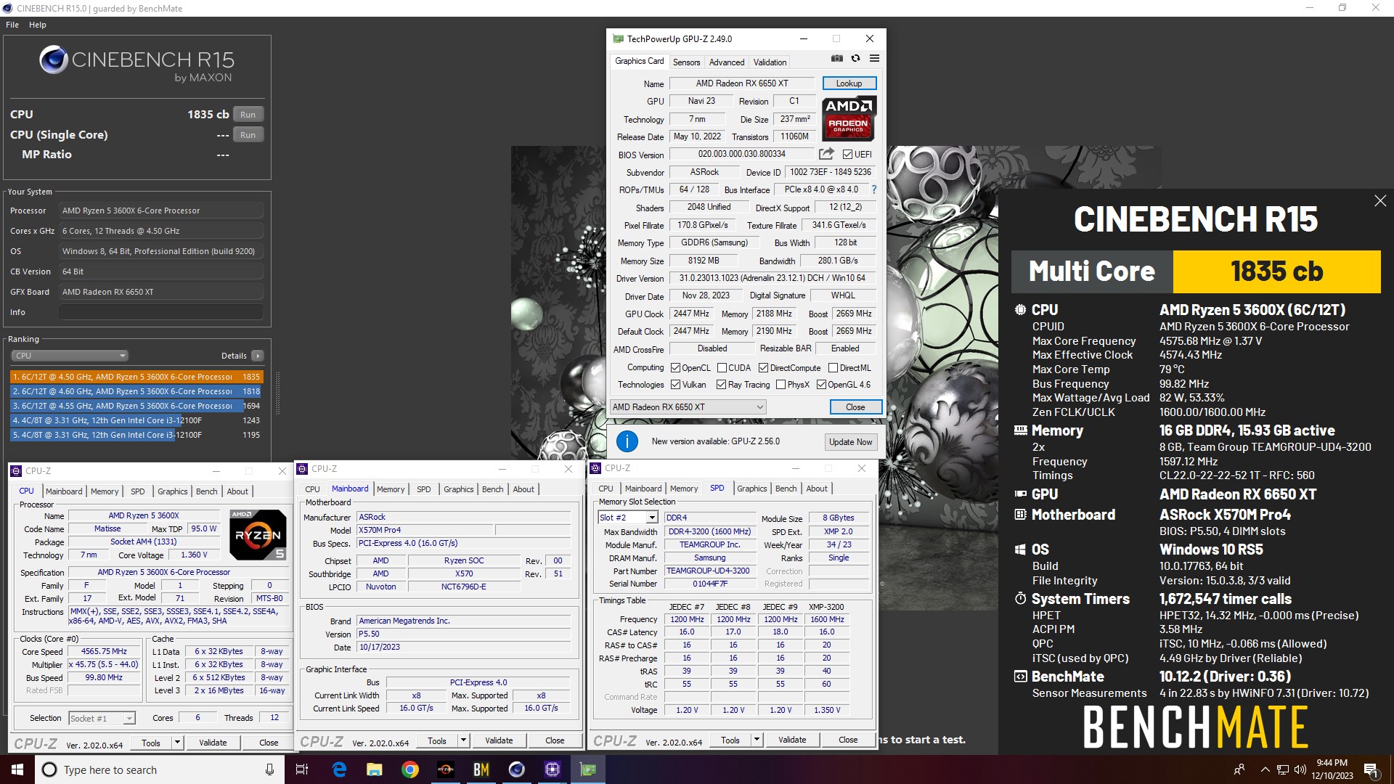
Task: Open the Cinebench File menu
Action: tap(12, 25)
